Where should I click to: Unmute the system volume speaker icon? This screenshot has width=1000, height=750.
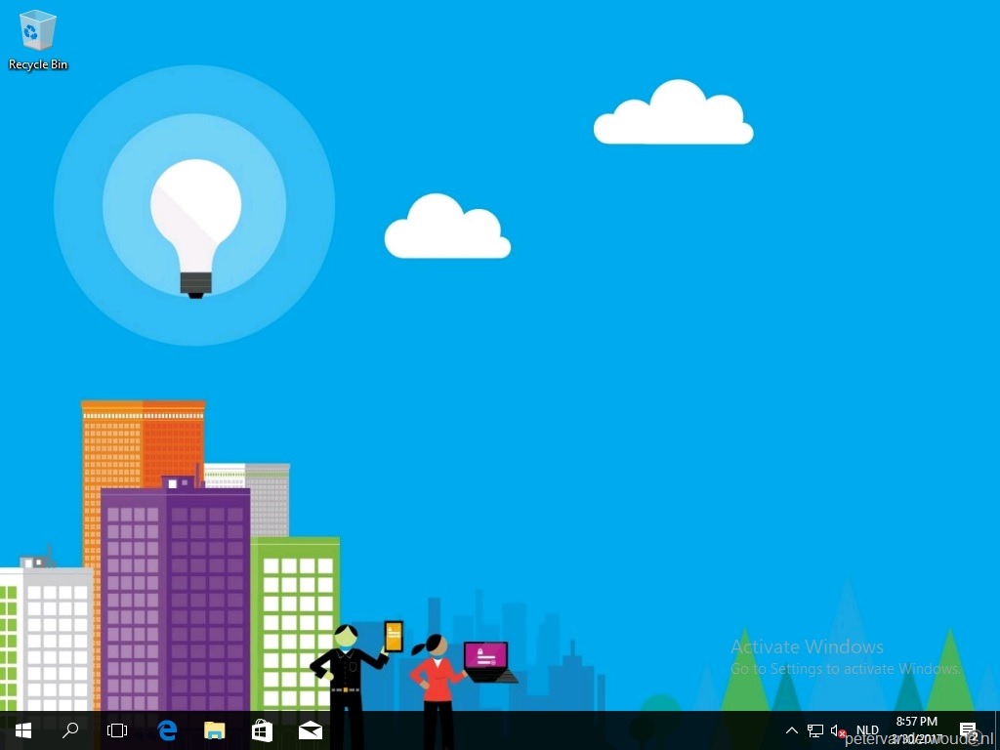click(837, 729)
